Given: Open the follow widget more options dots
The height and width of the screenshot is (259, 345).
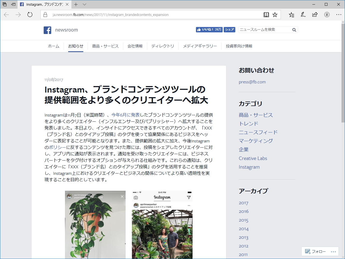Looking at the screenshot, I should pos(333,252).
